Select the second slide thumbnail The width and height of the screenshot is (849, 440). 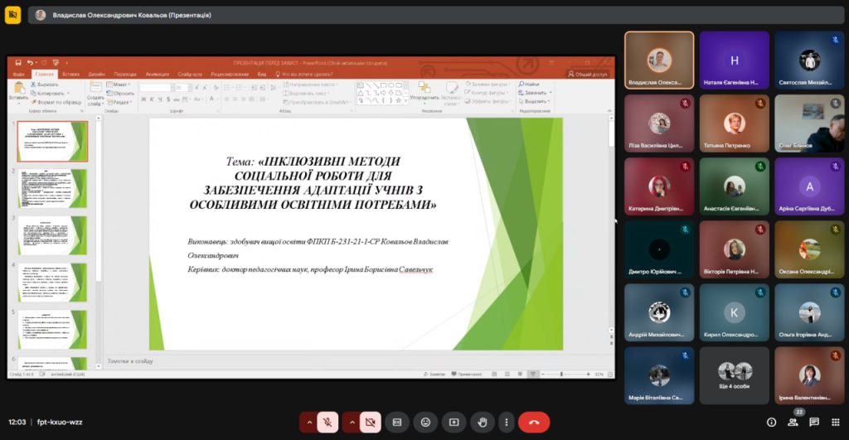click(x=52, y=188)
